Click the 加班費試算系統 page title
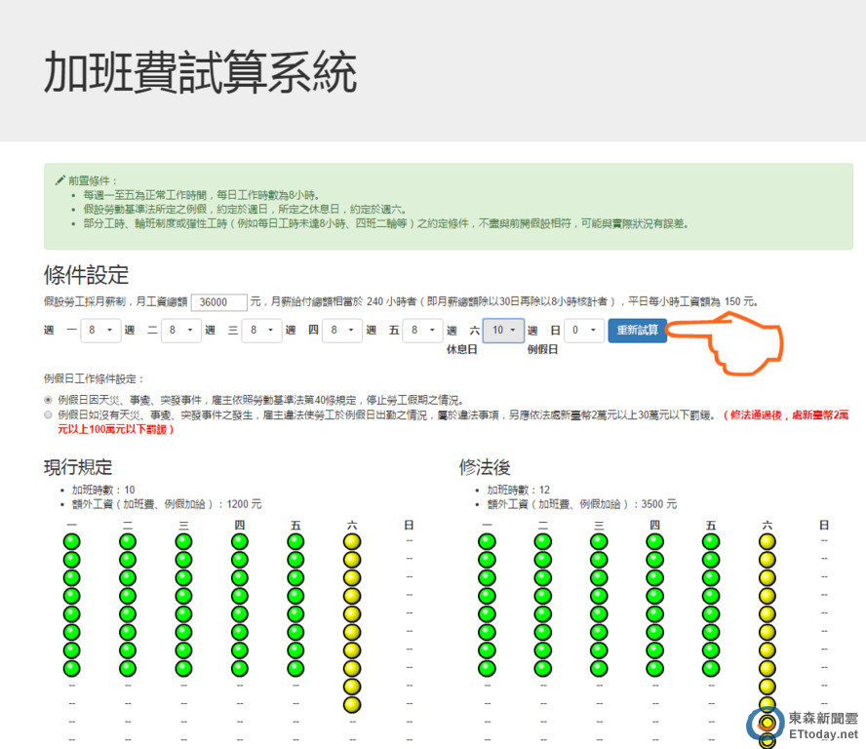The image size is (866, 749). [x=200, y=73]
